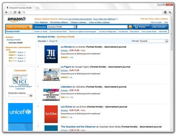Focus the Rechercher Listmania input field
177x135 pixels.
pyautogui.click(x=18, y=95)
